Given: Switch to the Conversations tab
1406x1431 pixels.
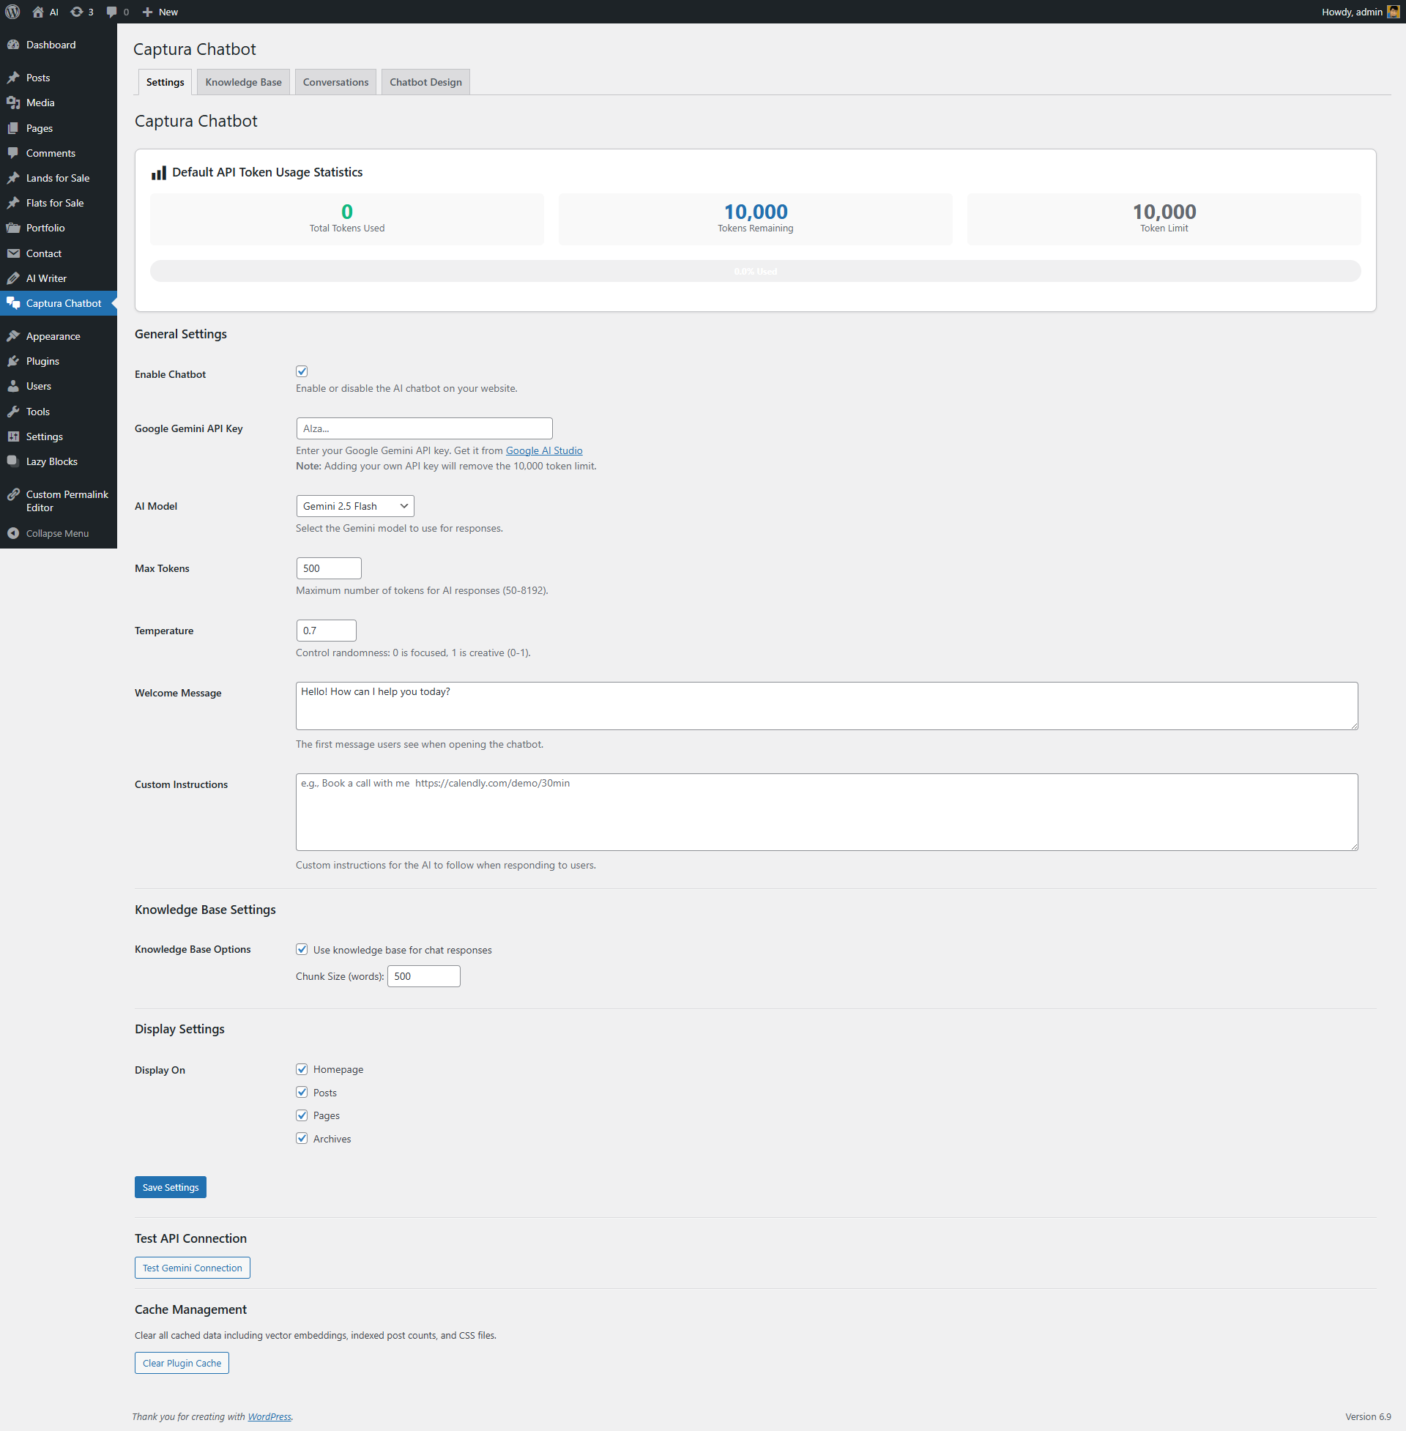Looking at the screenshot, I should click(x=335, y=81).
